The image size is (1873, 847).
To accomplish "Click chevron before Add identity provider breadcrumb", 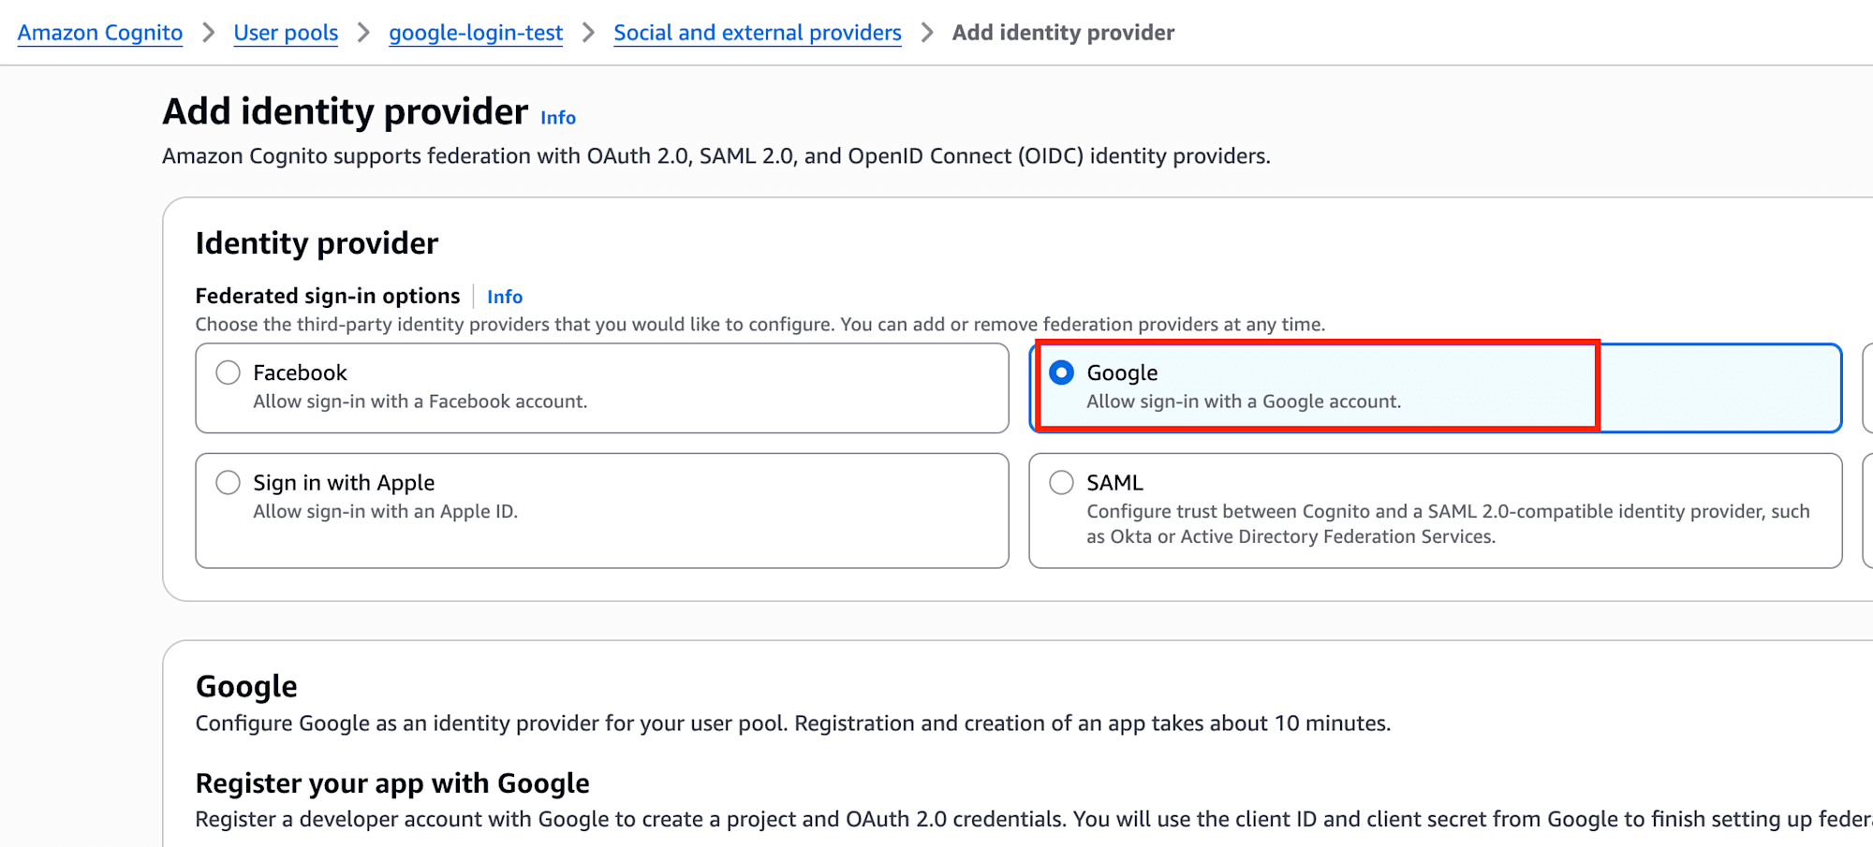I will [x=927, y=33].
